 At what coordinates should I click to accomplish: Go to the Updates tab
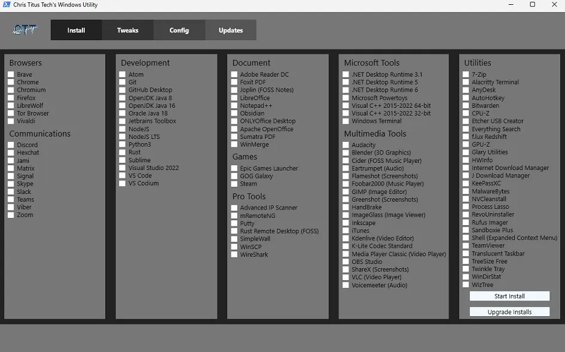231,31
